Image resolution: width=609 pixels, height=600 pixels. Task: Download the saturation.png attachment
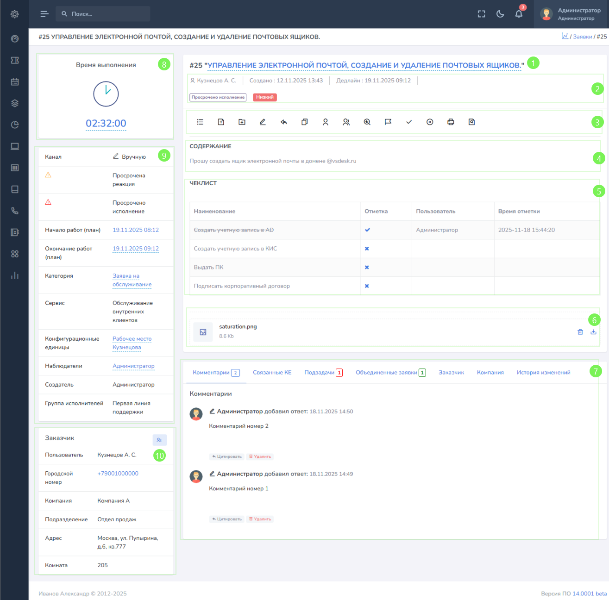(593, 332)
